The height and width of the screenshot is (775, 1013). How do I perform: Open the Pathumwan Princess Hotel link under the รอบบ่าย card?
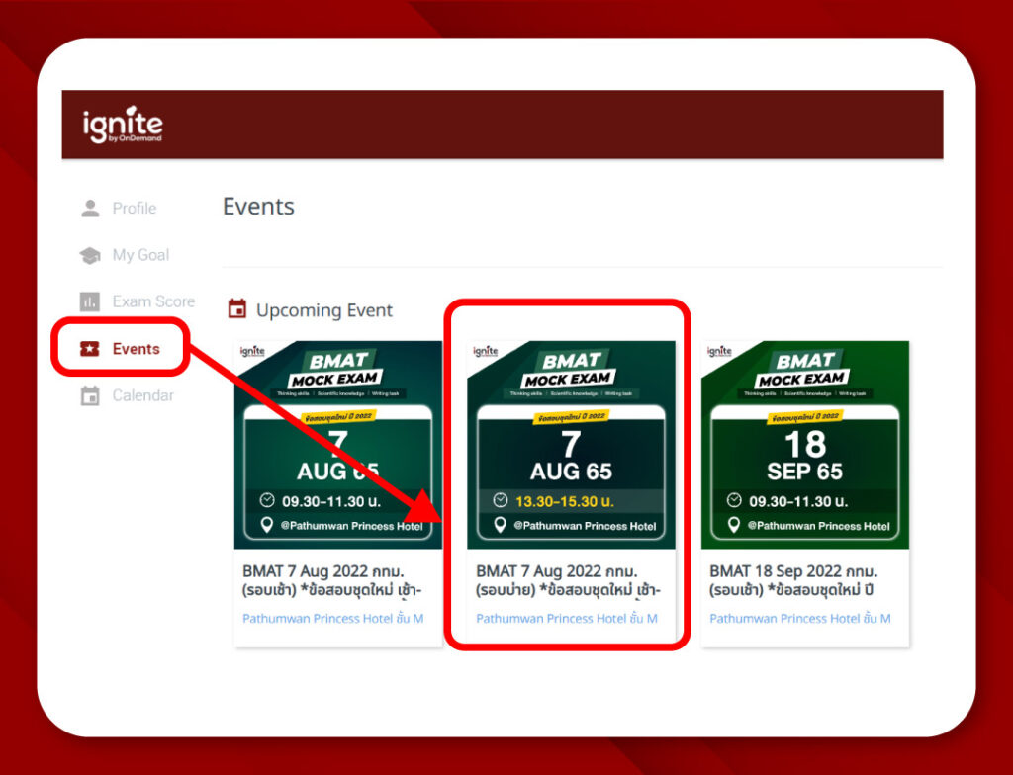[567, 619]
